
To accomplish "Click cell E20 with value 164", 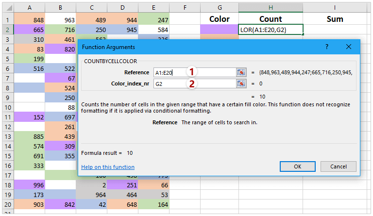I will (x=154, y=205).
